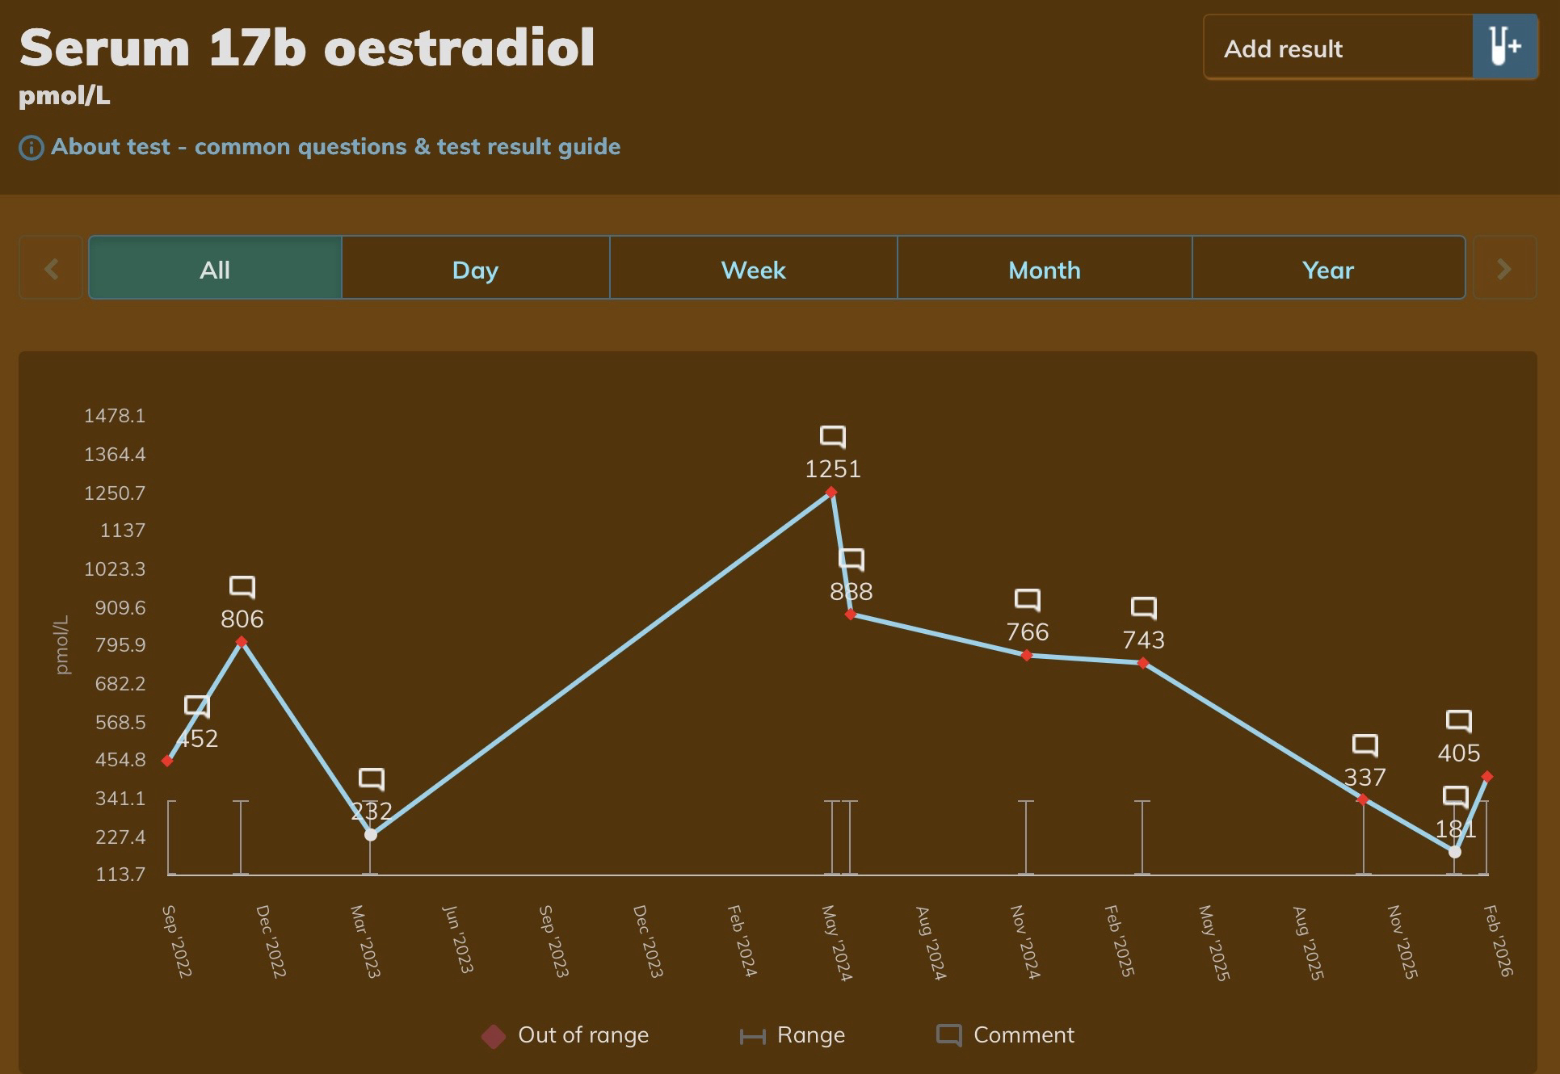
Task: Switch to the Year view tab
Action: tap(1327, 269)
